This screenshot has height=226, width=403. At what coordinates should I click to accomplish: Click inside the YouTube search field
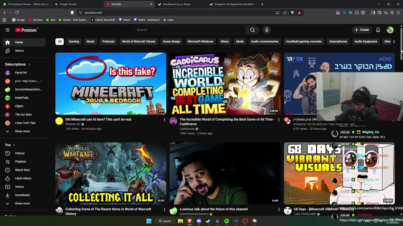(x=190, y=30)
